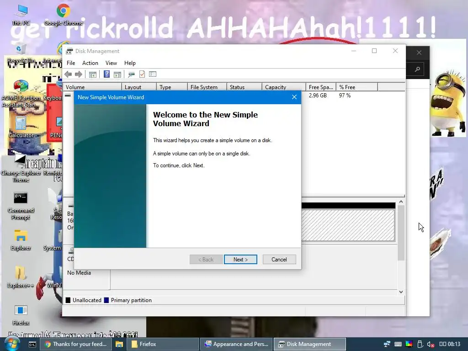Image resolution: width=468 pixels, height=351 pixels.
Task: Click the blue Primary partition legend swatch
Action: [106, 300]
